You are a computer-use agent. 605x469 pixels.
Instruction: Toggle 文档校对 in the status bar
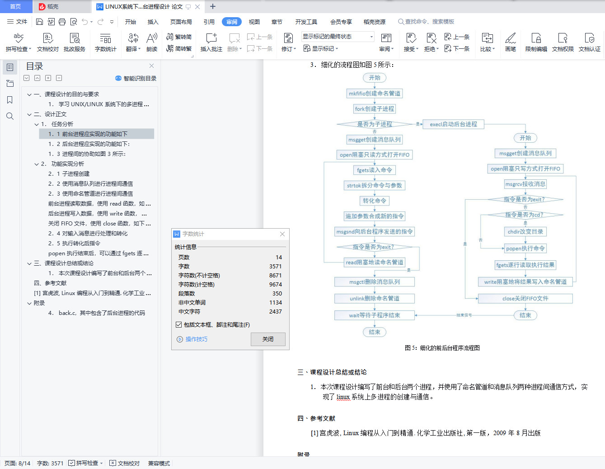click(x=125, y=463)
